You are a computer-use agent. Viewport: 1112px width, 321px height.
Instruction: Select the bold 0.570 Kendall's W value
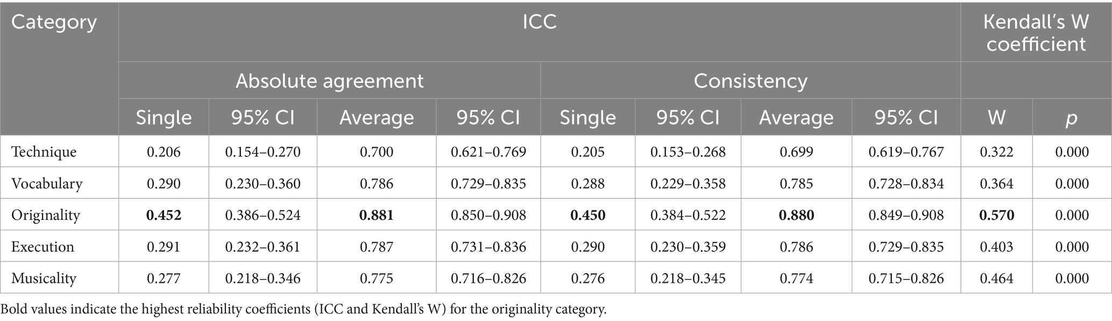click(x=996, y=215)
